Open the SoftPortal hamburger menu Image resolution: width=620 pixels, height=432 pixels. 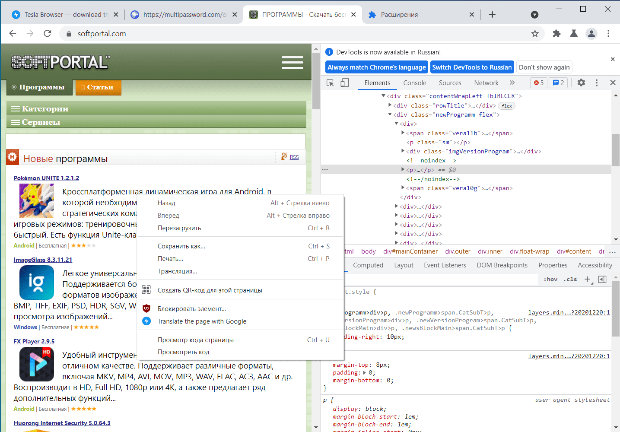[292, 63]
